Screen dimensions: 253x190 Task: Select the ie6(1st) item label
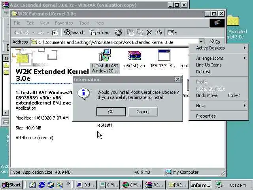pyautogui.click(x=105, y=125)
